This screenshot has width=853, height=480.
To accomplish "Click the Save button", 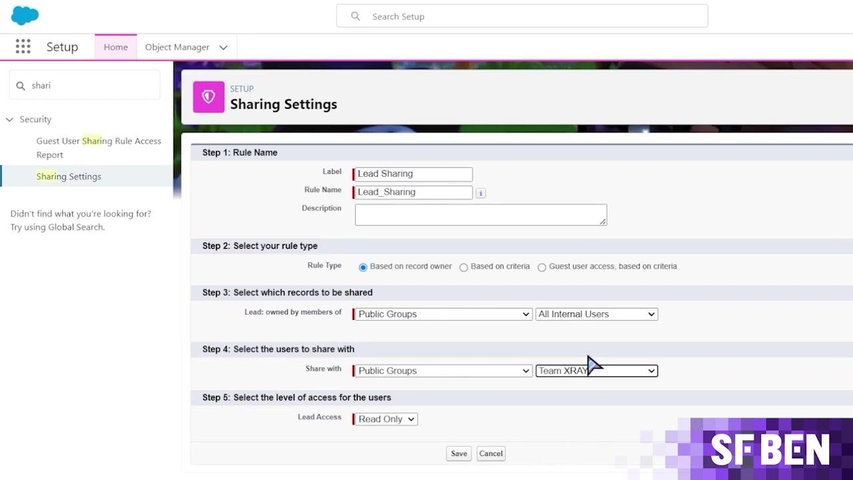I will [x=458, y=453].
